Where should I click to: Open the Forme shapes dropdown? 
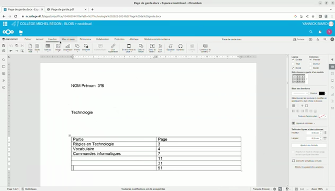[x=77, y=48]
